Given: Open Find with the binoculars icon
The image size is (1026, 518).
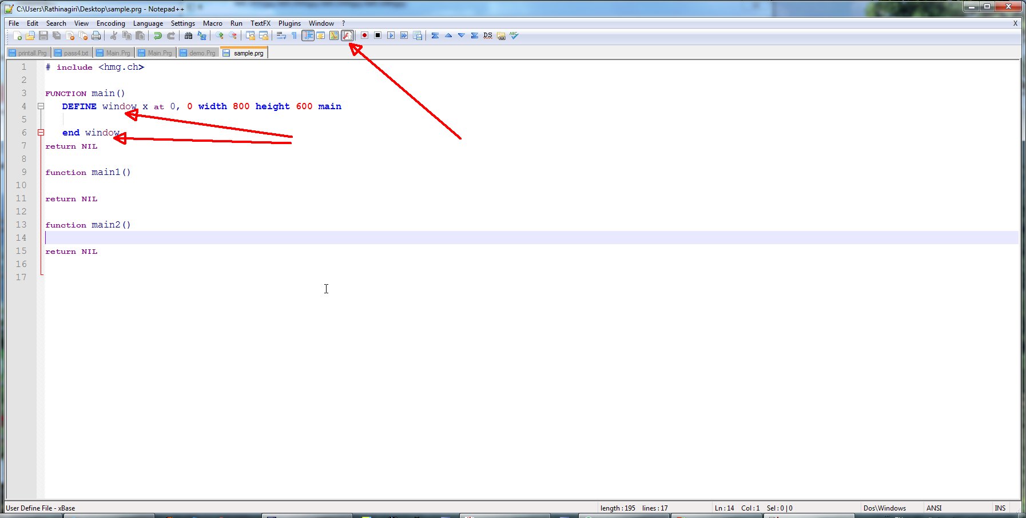Looking at the screenshot, I should click(188, 35).
